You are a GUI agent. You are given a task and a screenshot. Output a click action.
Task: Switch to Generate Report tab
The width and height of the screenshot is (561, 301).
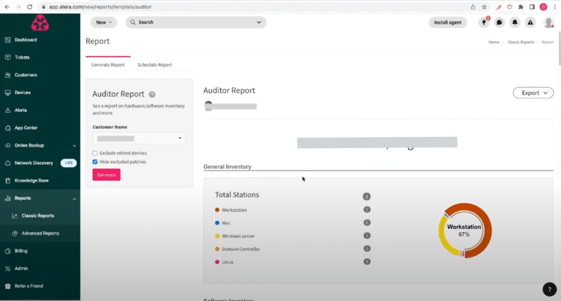pyautogui.click(x=108, y=65)
